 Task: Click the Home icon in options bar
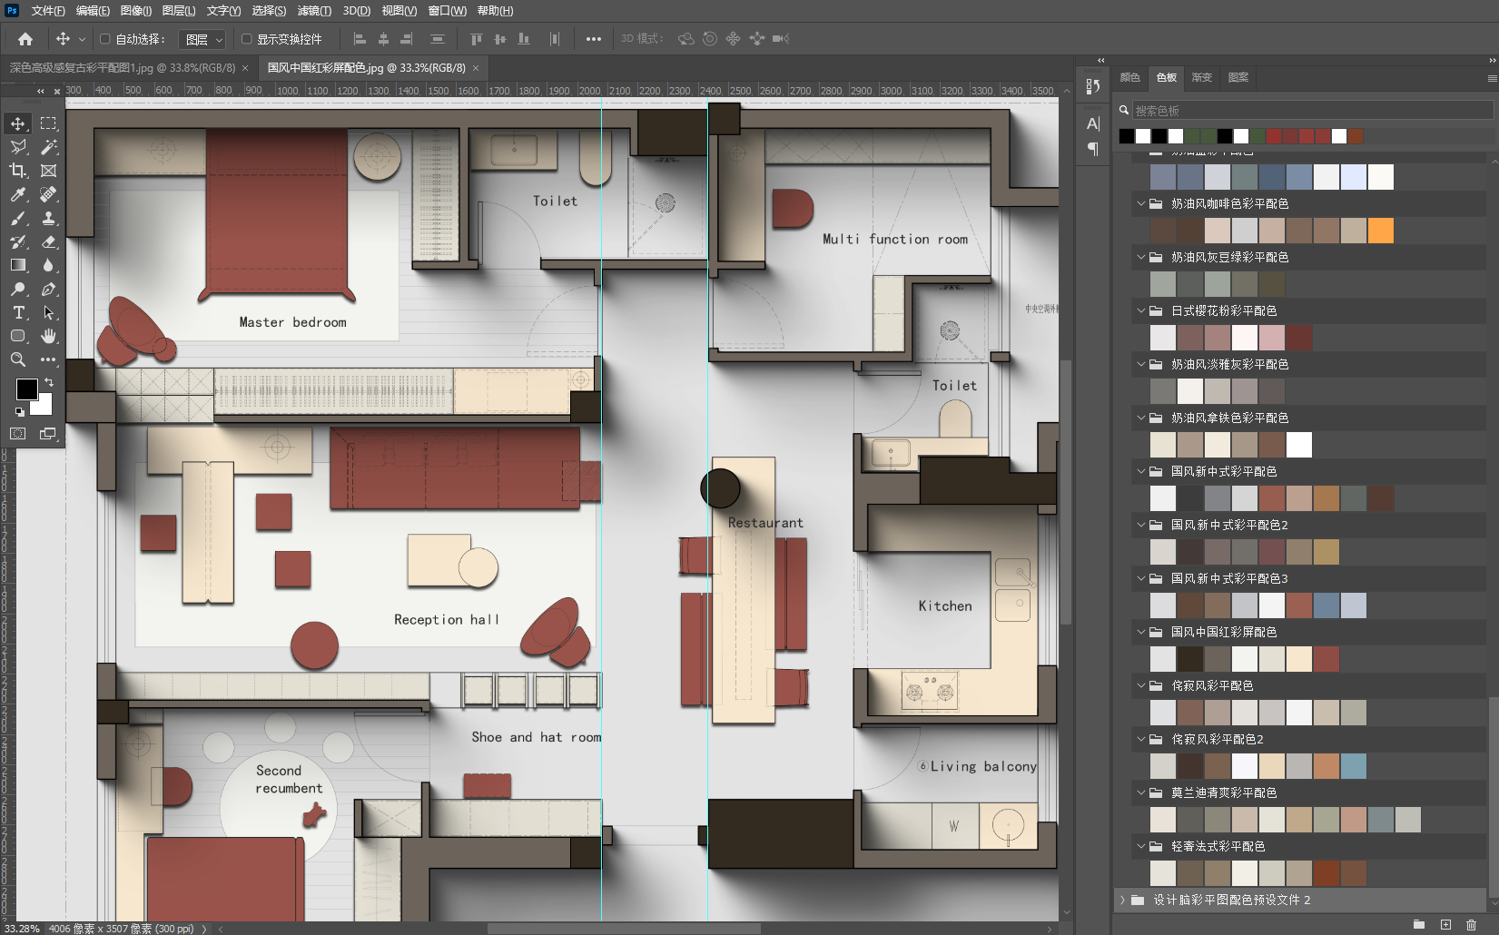click(x=25, y=39)
